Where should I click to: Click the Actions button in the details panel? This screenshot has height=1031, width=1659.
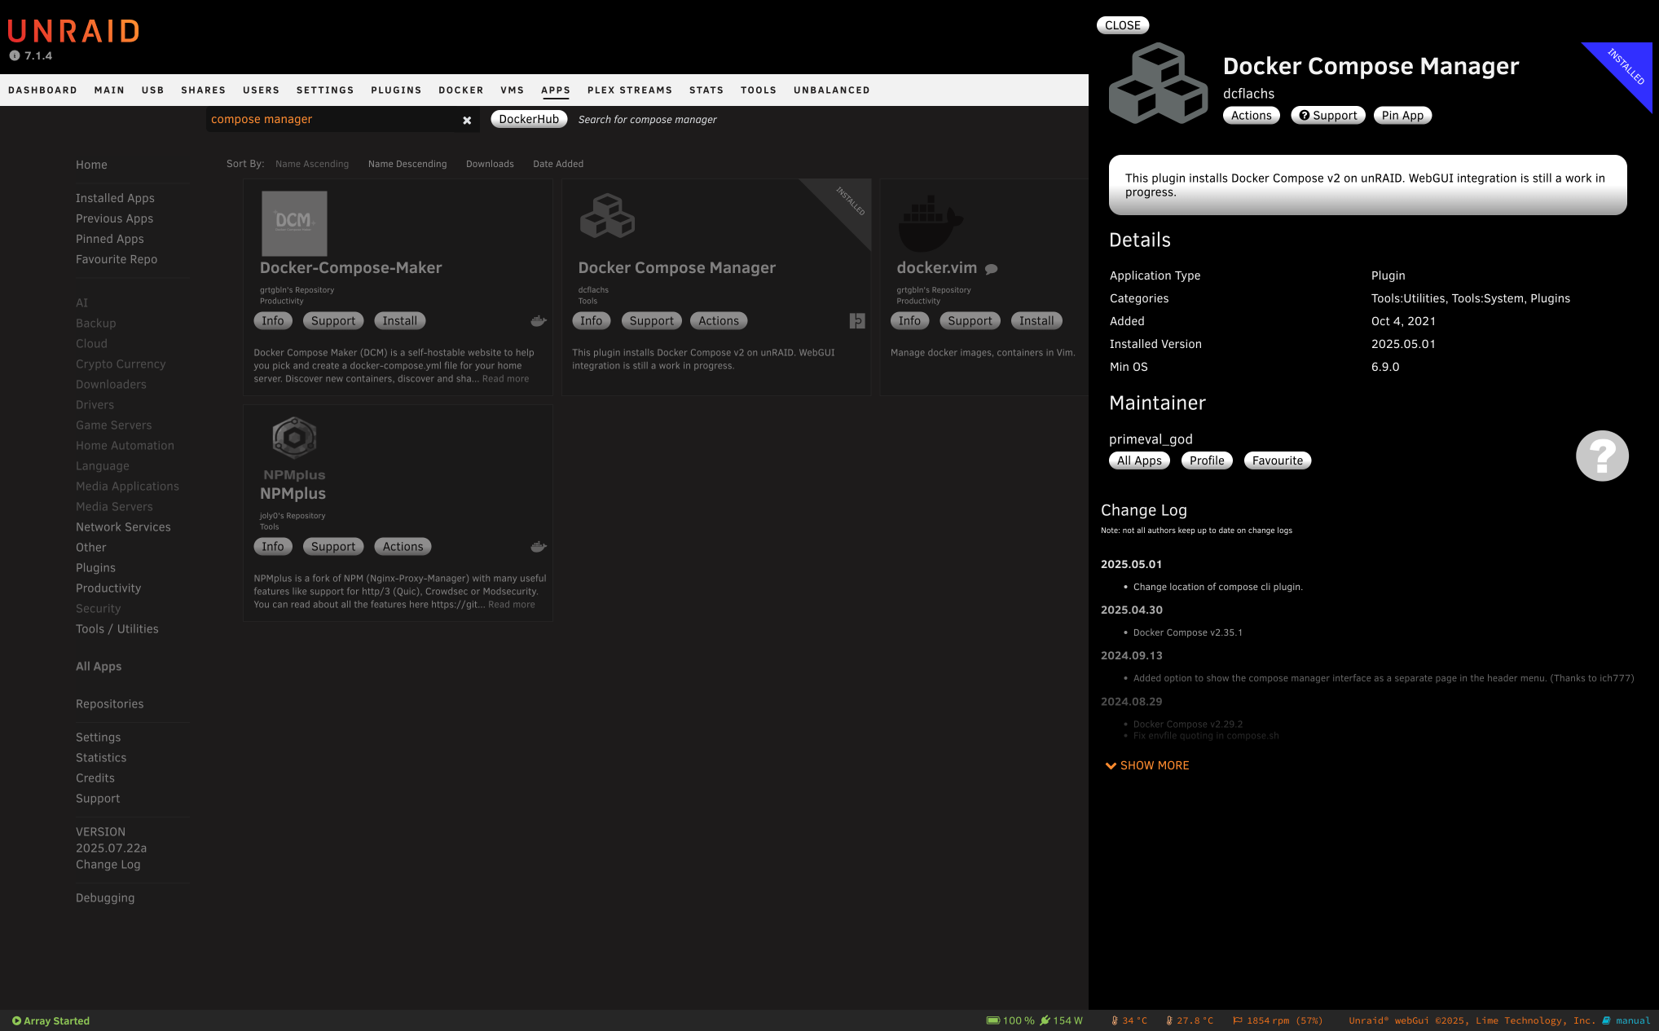[1252, 116]
